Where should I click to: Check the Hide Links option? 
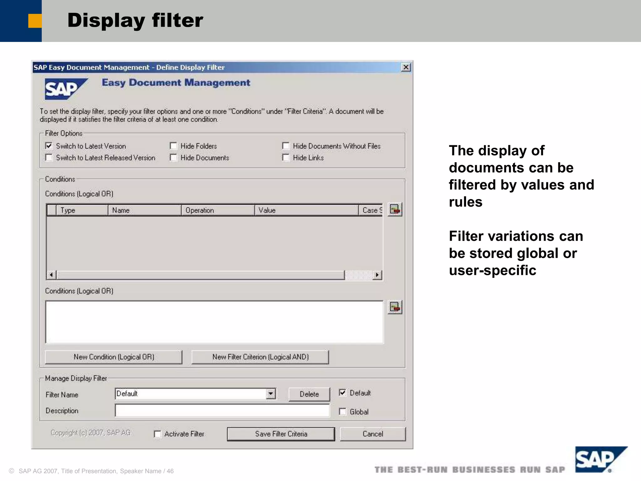tap(286, 158)
